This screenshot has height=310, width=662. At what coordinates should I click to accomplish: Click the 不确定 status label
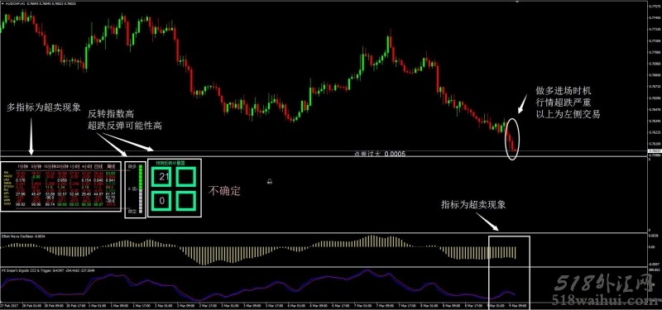point(224,191)
